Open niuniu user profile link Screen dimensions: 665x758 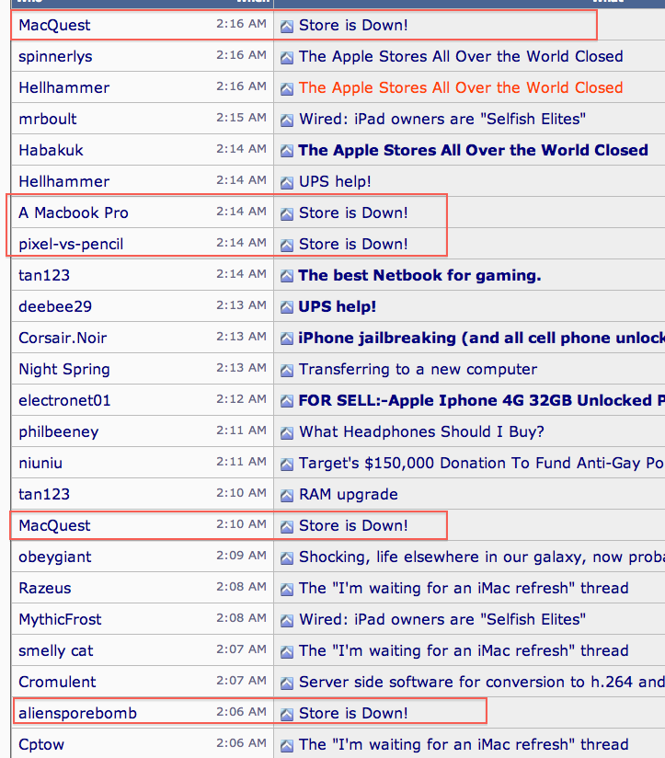tap(40, 463)
